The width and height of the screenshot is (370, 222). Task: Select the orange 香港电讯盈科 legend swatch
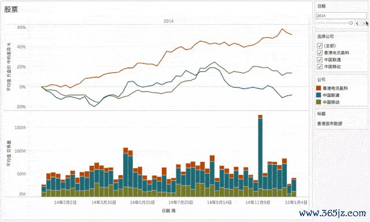click(x=319, y=88)
